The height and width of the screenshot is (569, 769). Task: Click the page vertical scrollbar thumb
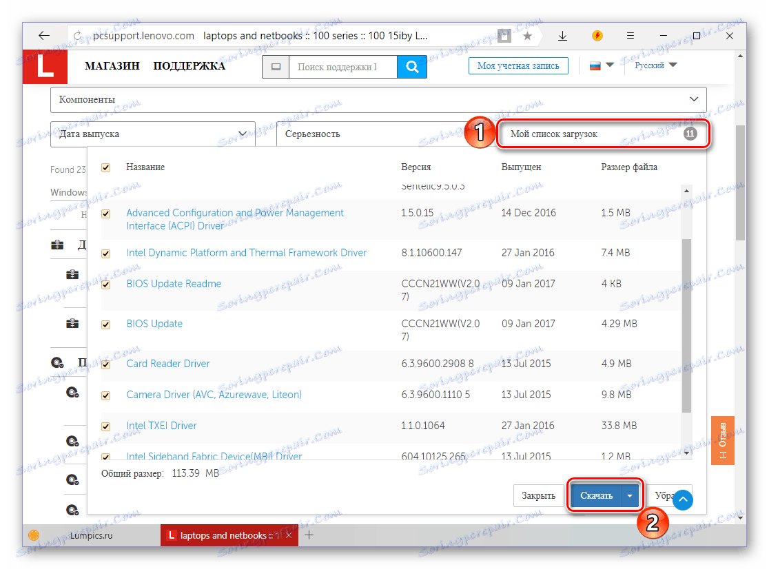click(x=740, y=183)
